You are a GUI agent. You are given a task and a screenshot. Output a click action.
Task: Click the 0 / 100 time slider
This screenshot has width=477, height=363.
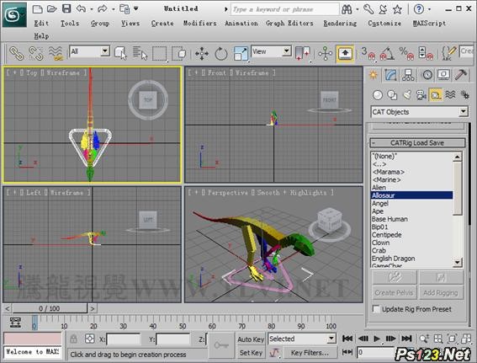click(50, 308)
